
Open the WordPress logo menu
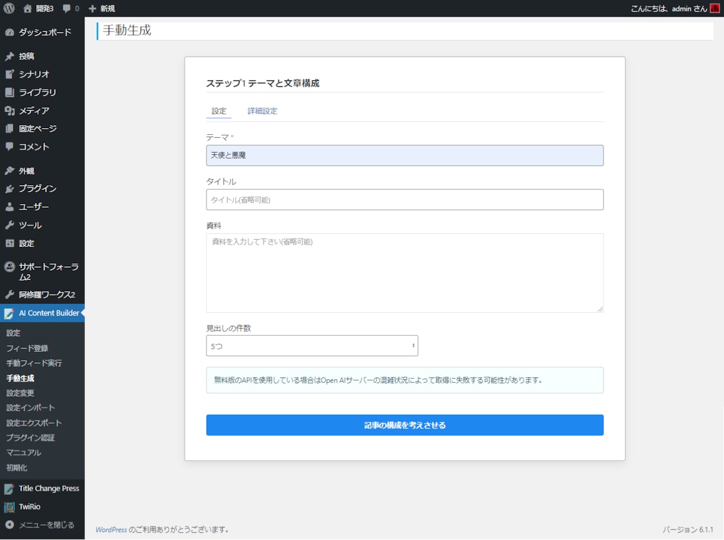coord(9,8)
